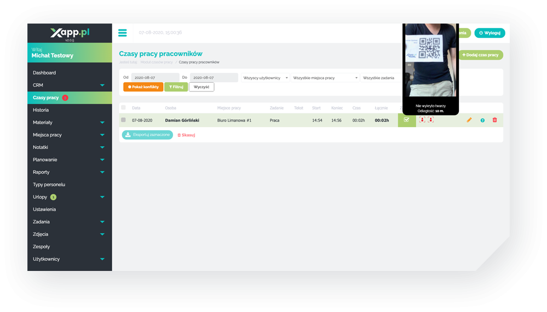Click Eksportuj zaznaczone button
Viewport: 547px width, 312px height.
(x=147, y=135)
